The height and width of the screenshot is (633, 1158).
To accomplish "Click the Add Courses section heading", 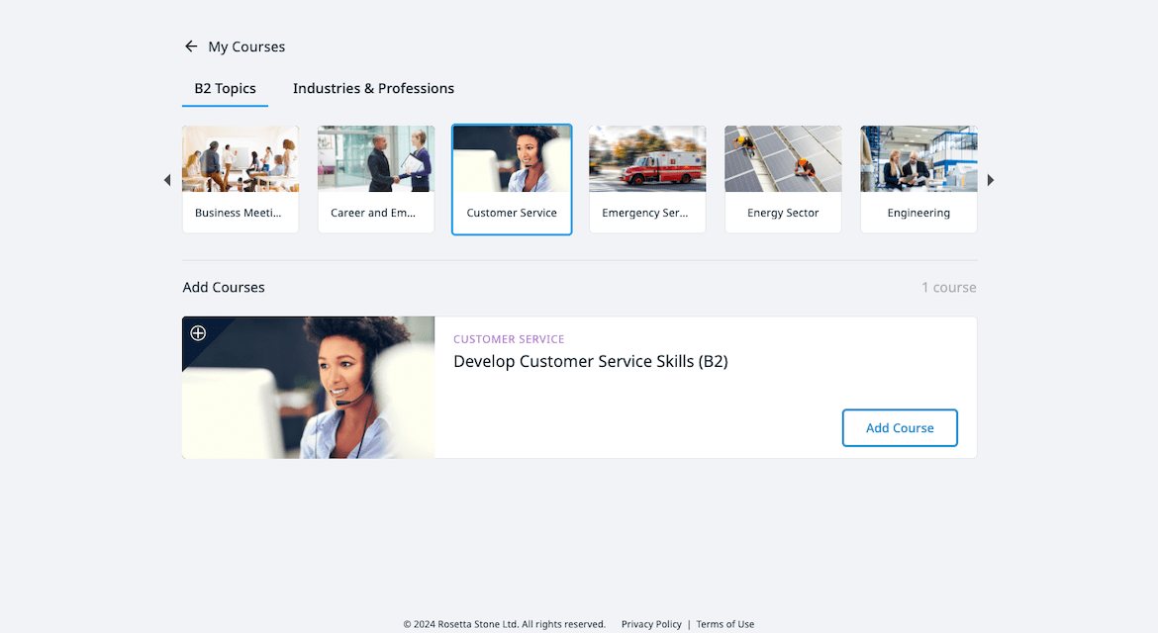I will (224, 287).
